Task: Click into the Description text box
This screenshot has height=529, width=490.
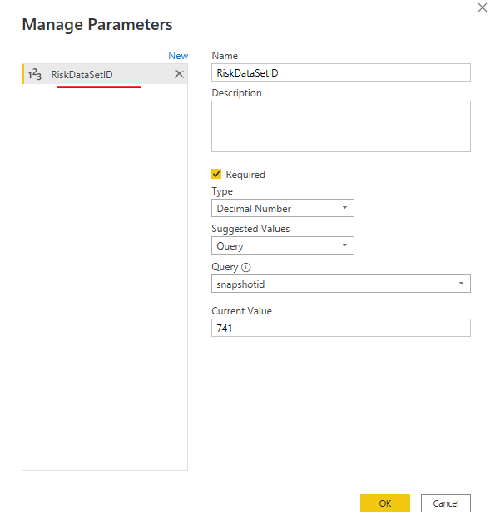Action: tap(341, 126)
